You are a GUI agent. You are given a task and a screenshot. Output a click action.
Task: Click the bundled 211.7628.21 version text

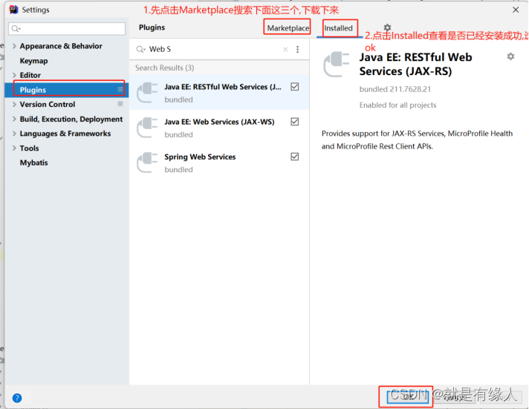(395, 89)
